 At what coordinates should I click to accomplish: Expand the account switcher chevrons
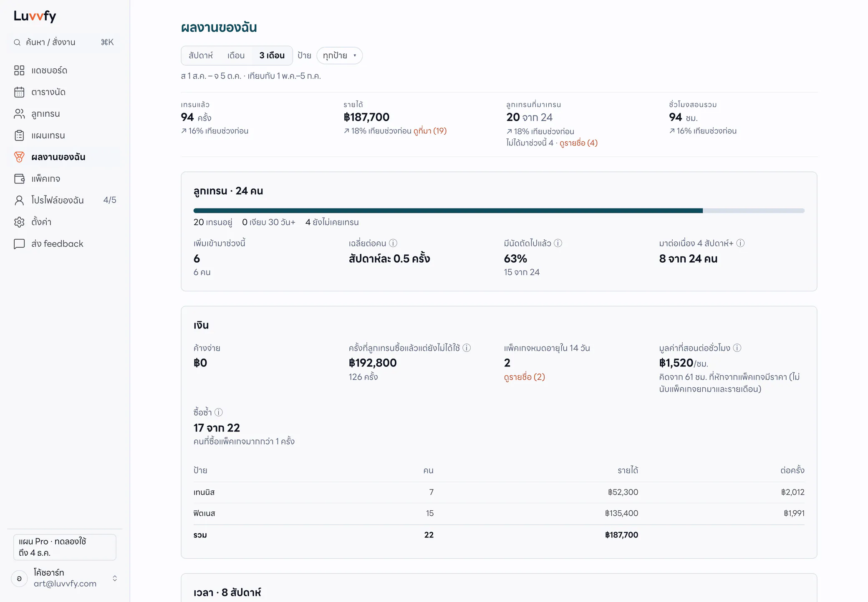(x=115, y=578)
